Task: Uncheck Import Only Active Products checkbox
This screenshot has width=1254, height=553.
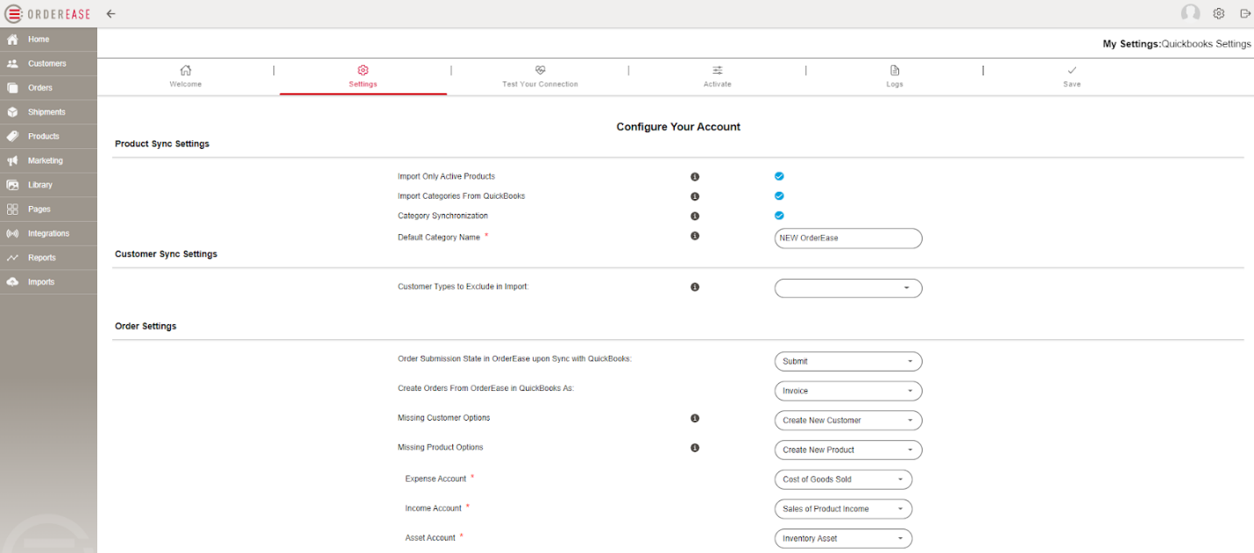Action: click(x=779, y=176)
